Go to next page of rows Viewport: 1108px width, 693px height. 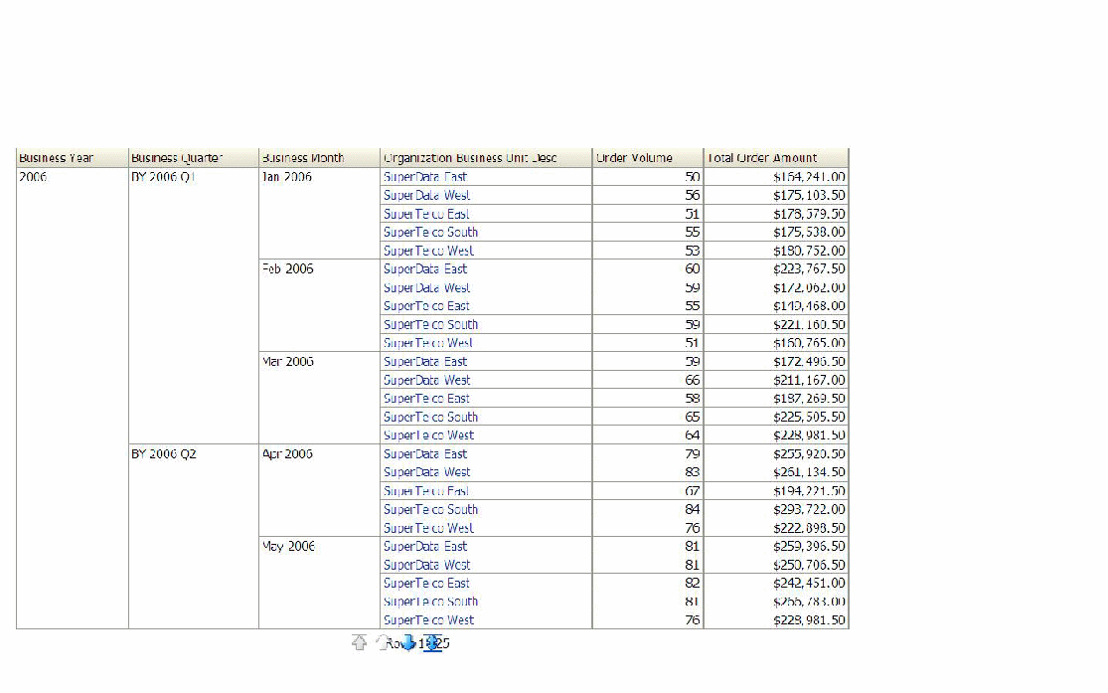tap(408, 642)
